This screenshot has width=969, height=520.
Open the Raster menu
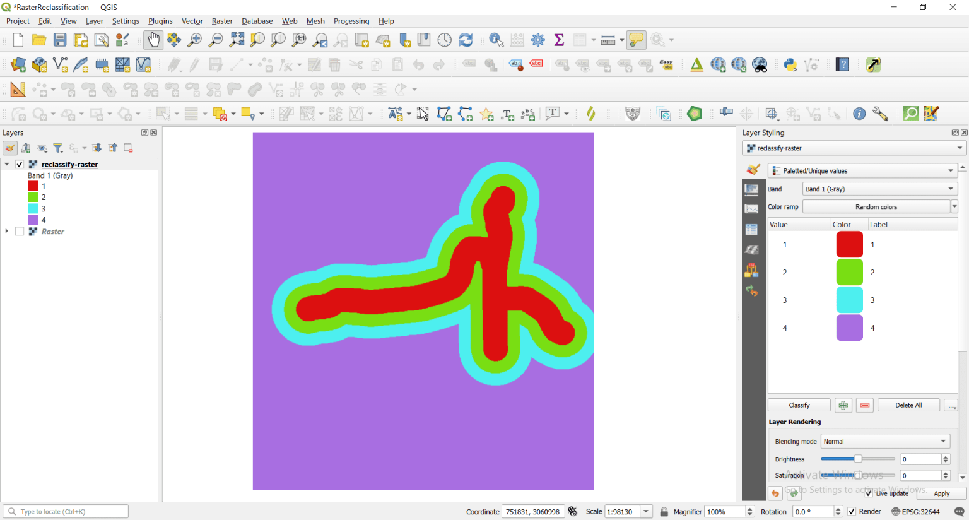click(x=221, y=21)
